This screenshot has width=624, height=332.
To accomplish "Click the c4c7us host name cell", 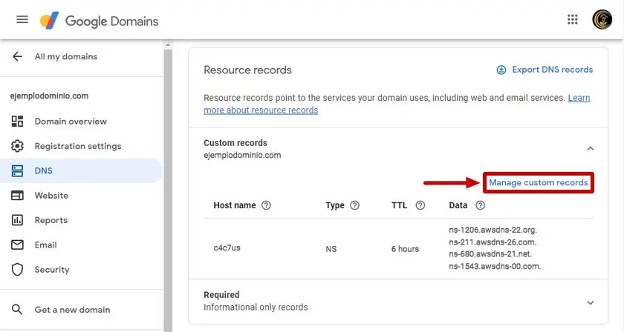I will tap(227, 248).
